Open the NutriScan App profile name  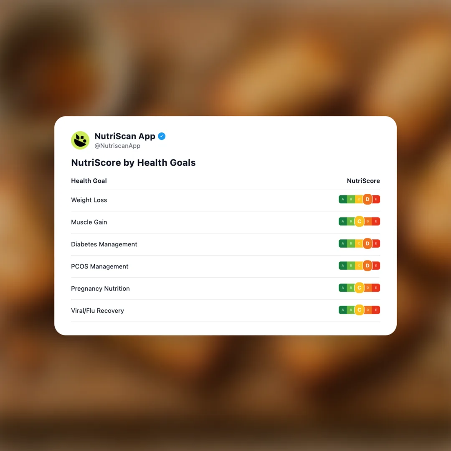click(125, 136)
